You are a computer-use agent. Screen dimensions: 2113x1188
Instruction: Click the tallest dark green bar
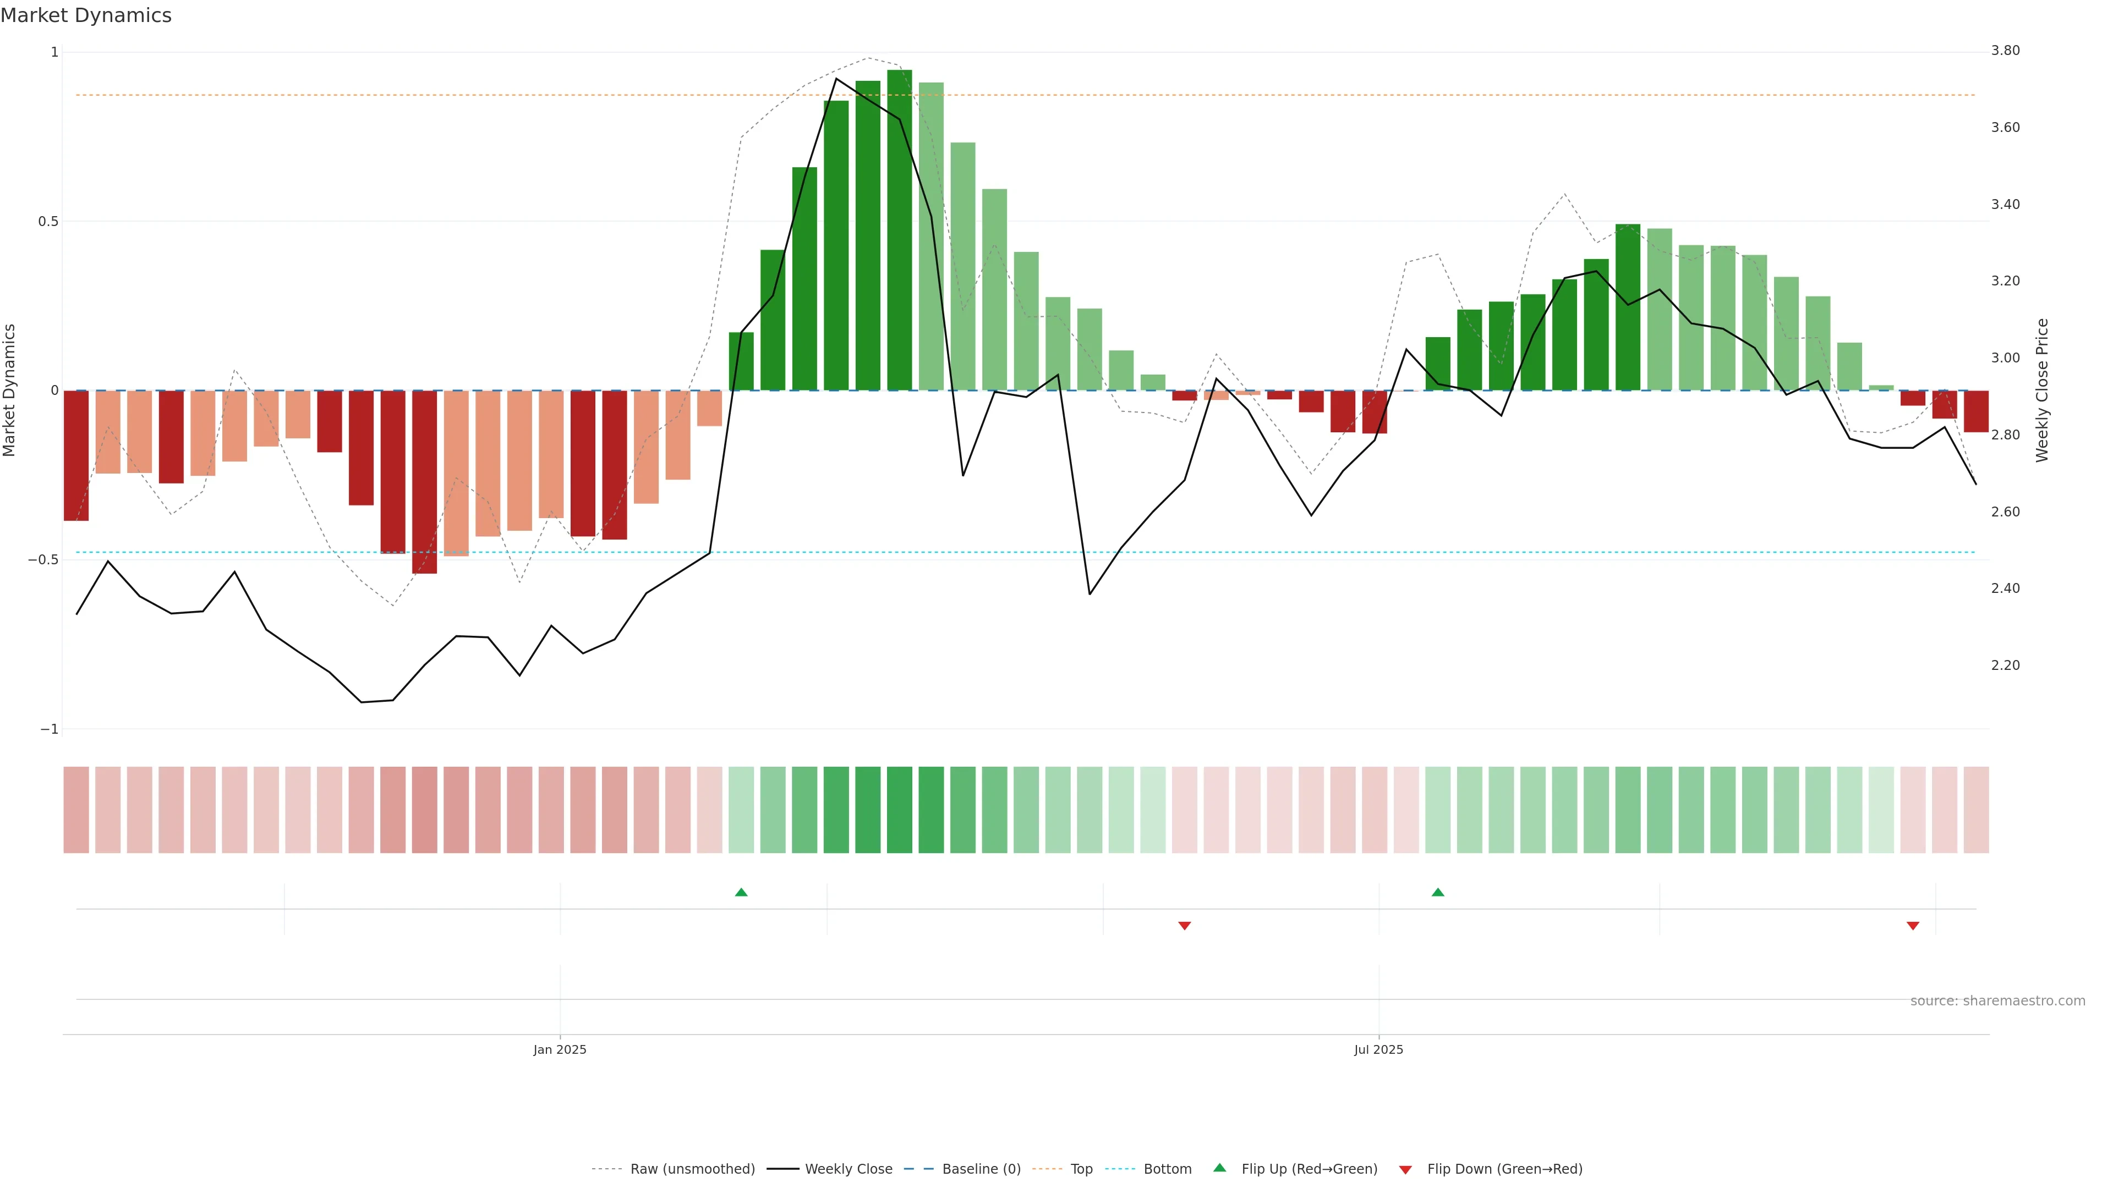coord(899,229)
